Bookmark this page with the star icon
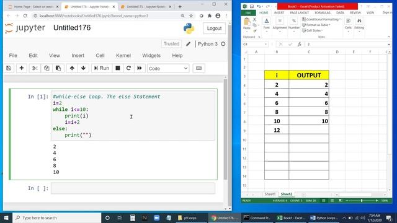The image size is (397, 223). pyautogui.click(x=191, y=16)
